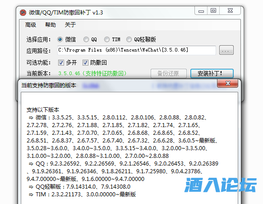Click the 安装补丁 button
The width and height of the screenshot is (263, 204).
(212, 73)
